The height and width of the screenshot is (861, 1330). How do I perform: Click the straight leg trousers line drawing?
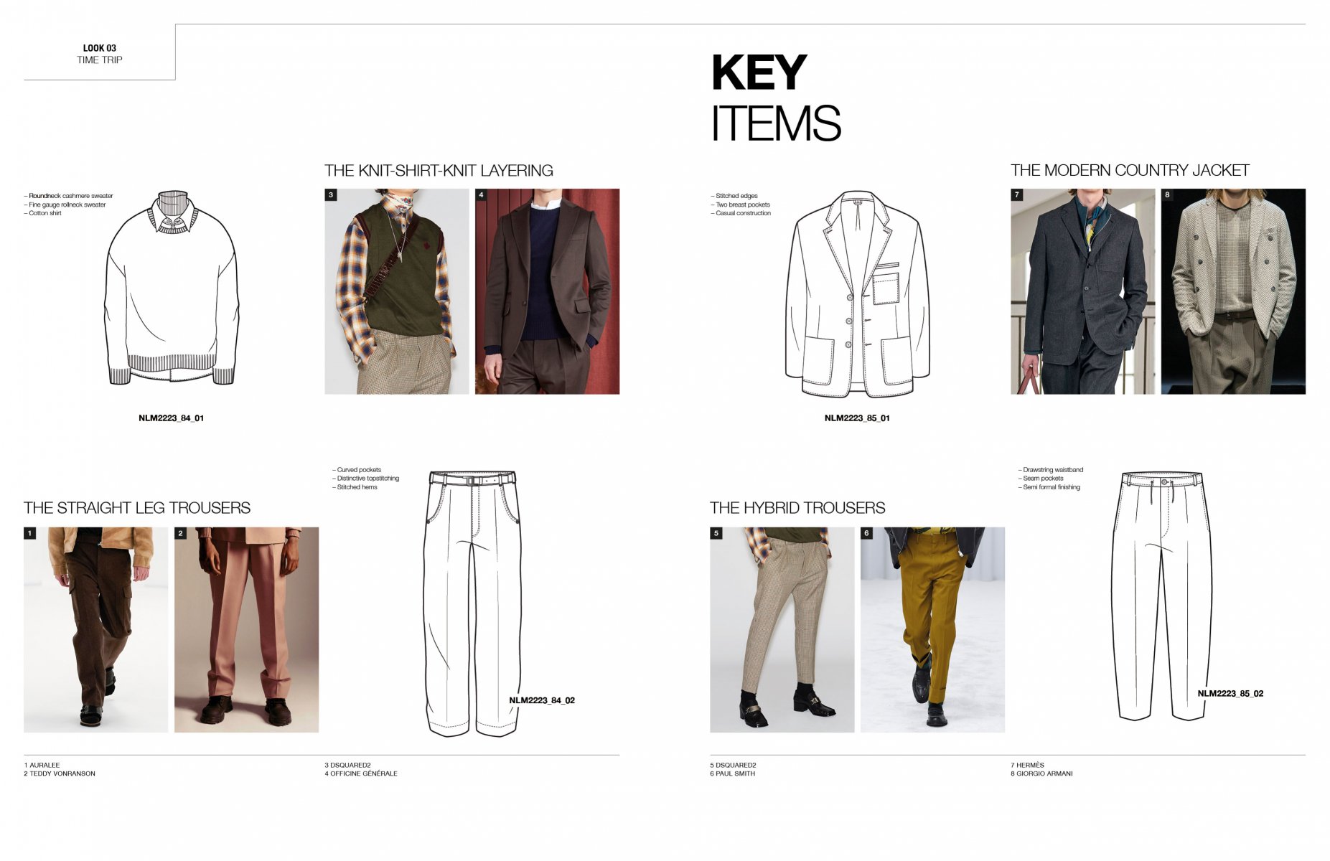click(x=472, y=603)
